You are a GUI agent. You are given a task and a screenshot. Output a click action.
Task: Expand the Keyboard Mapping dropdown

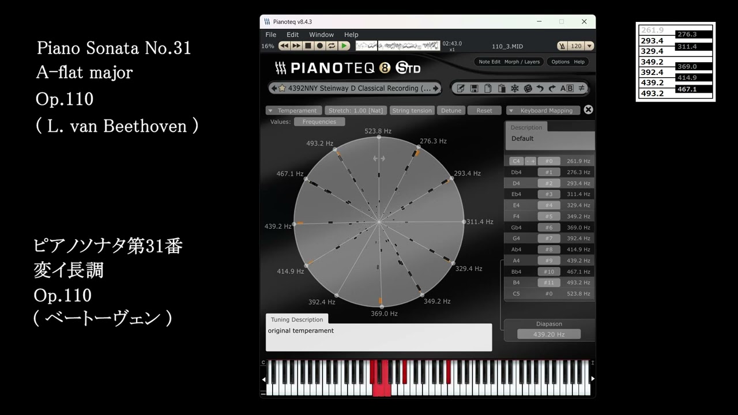(x=543, y=110)
